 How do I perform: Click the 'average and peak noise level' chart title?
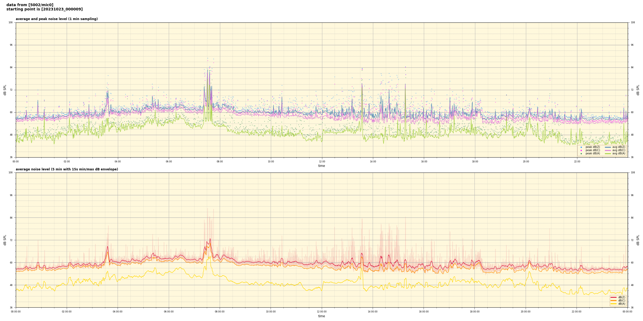pyautogui.click(x=57, y=19)
